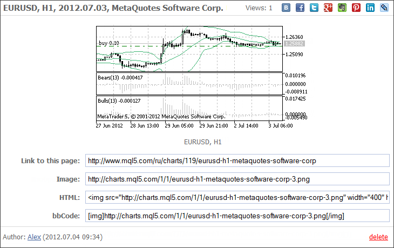Image resolution: width=394 pixels, height=248 pixels.
Task: Open the EURUSD H1 chart thumbnail
Action: tap(201, 77)
